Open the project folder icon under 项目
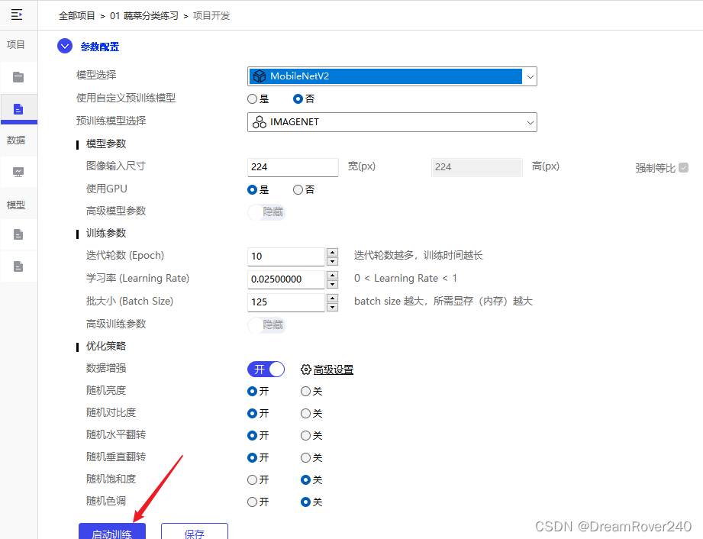The image size is (703, 539). pyautogui.click(x=17, y=76)
